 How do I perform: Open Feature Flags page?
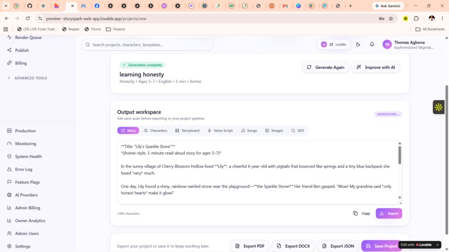(23, 182)
